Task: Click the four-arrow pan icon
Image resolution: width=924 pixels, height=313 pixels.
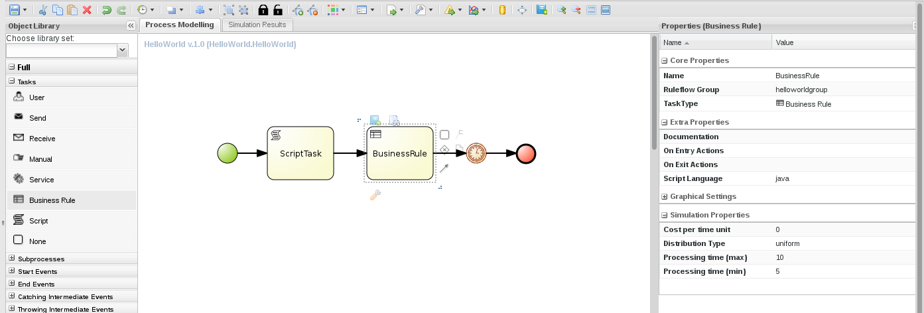Action: pyautogui.click(x=522, y=10)
